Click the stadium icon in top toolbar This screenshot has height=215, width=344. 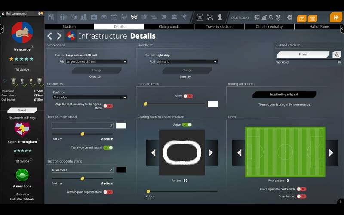coord(134,17)
